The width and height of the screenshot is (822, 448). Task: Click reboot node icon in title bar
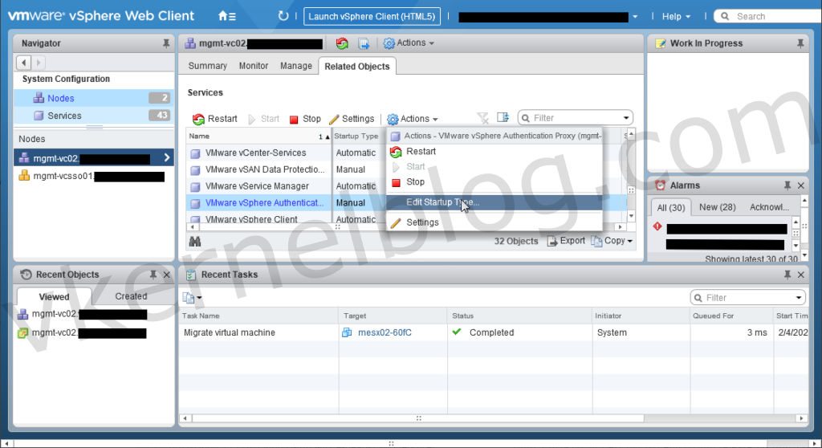[x=342, y=43]
